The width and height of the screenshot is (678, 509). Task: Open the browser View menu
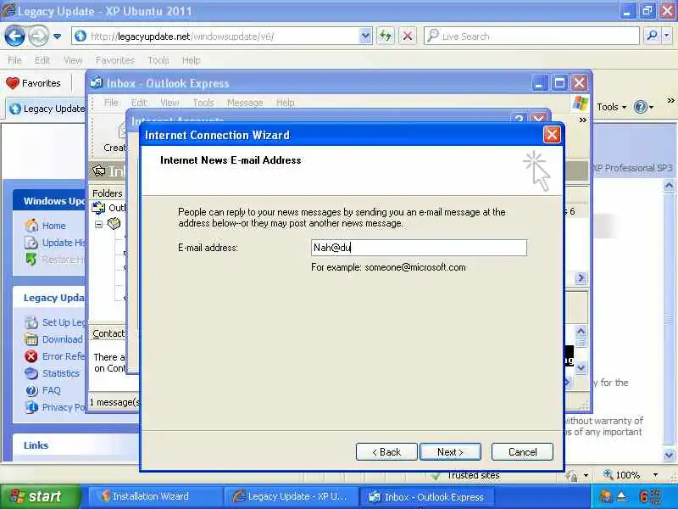[73, 60]
